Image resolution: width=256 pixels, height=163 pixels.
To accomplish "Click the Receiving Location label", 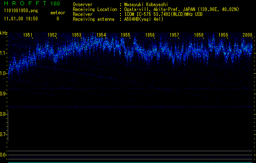I will coord(95,9).
